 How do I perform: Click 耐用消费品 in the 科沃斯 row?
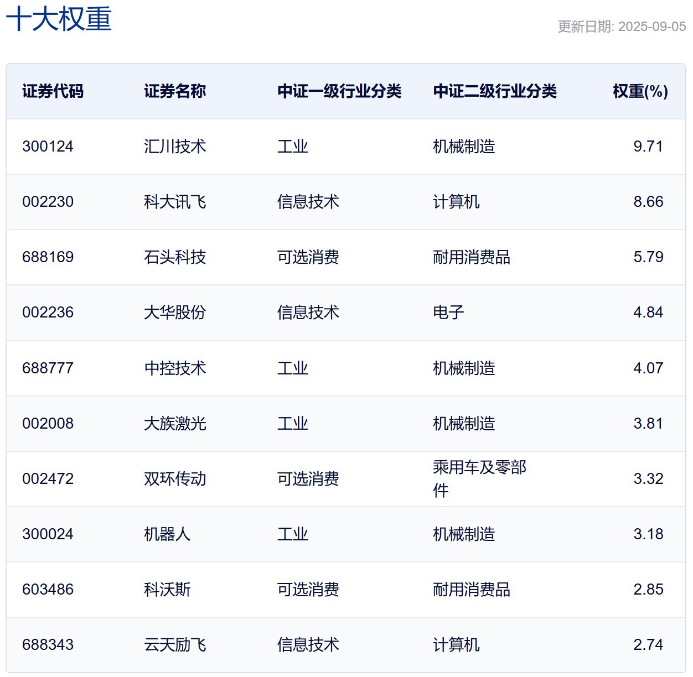tap(472, 590)
